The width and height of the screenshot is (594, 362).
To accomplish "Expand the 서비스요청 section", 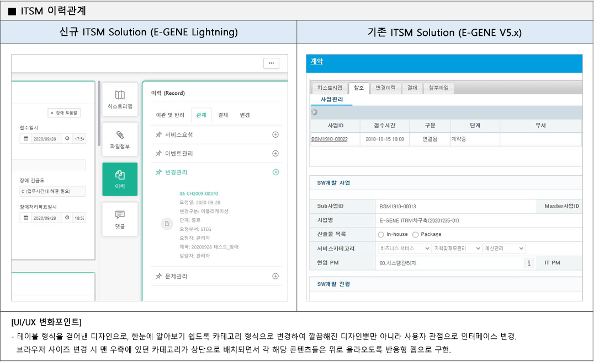I will [275, 134].
